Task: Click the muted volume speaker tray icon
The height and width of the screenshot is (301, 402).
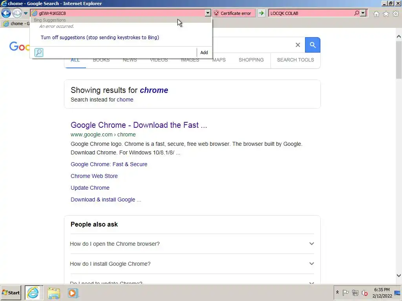Action: [x=364, y=292]
